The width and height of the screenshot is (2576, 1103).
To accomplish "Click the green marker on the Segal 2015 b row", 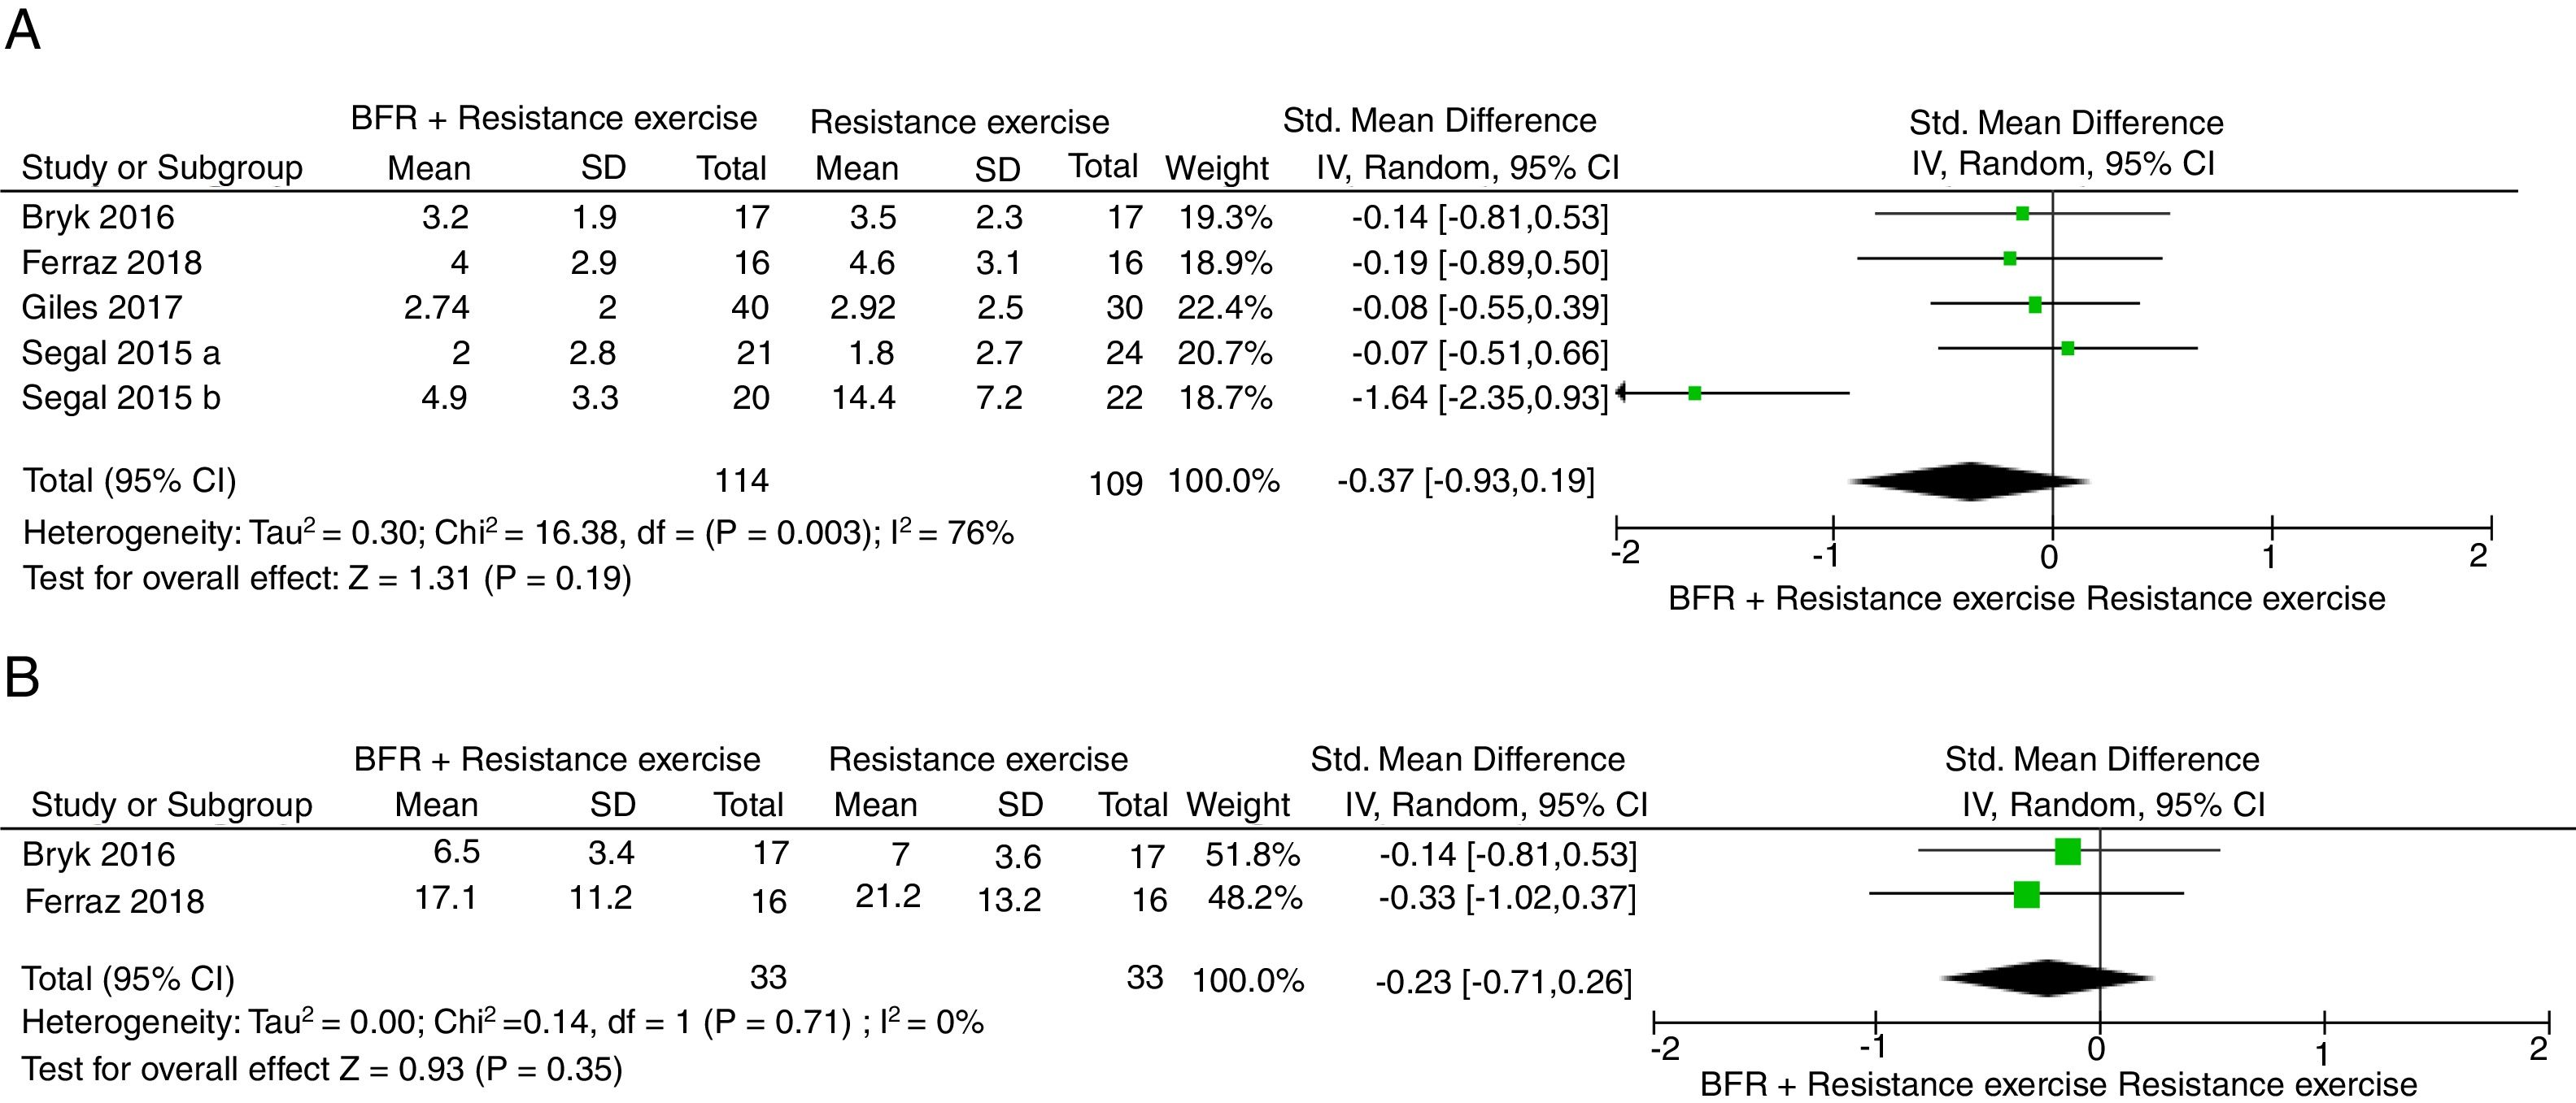I will tap(1694, 393).
